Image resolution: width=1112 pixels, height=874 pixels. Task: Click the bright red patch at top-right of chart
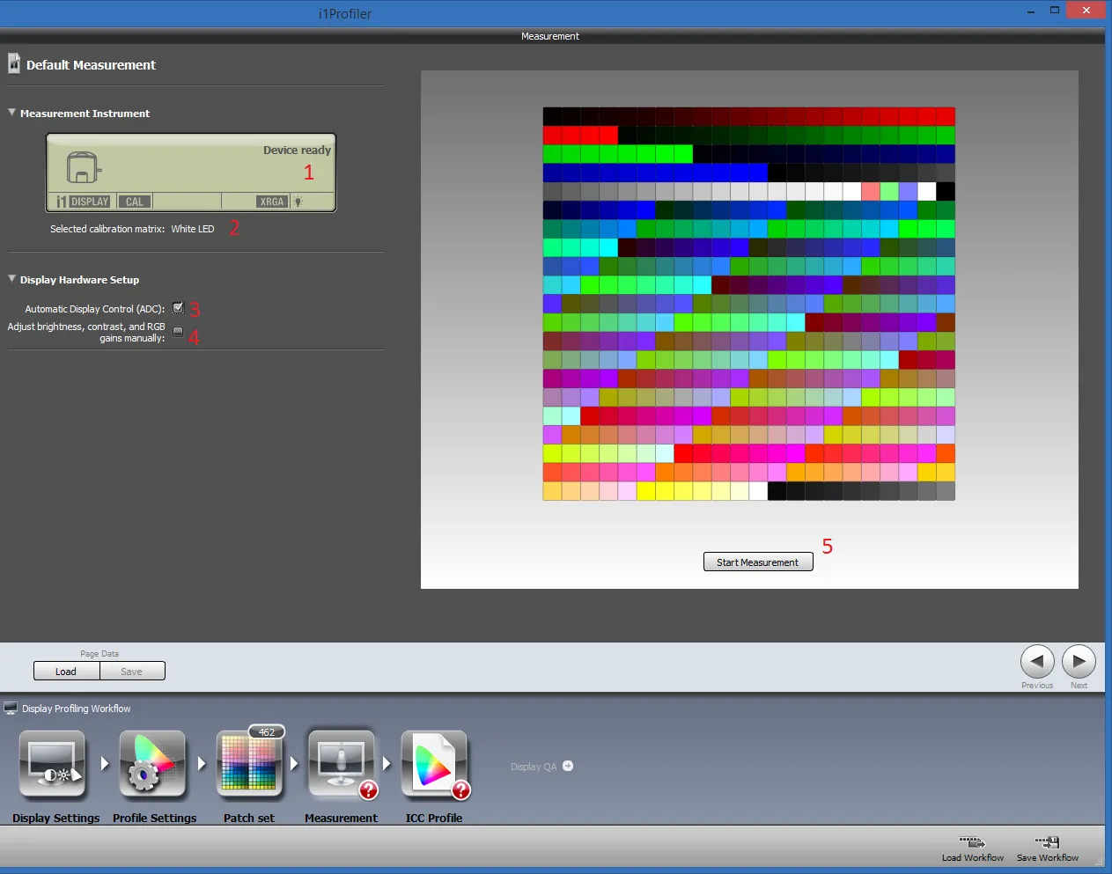pyautogui.click(x=946, y=116)
